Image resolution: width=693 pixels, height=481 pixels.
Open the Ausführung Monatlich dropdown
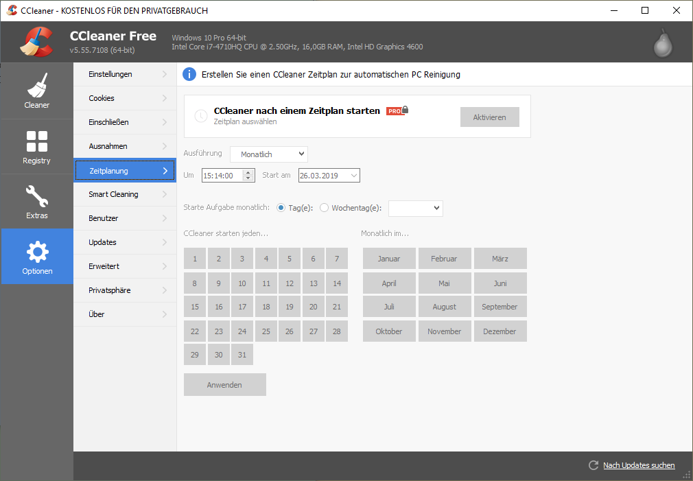[268, 154]
